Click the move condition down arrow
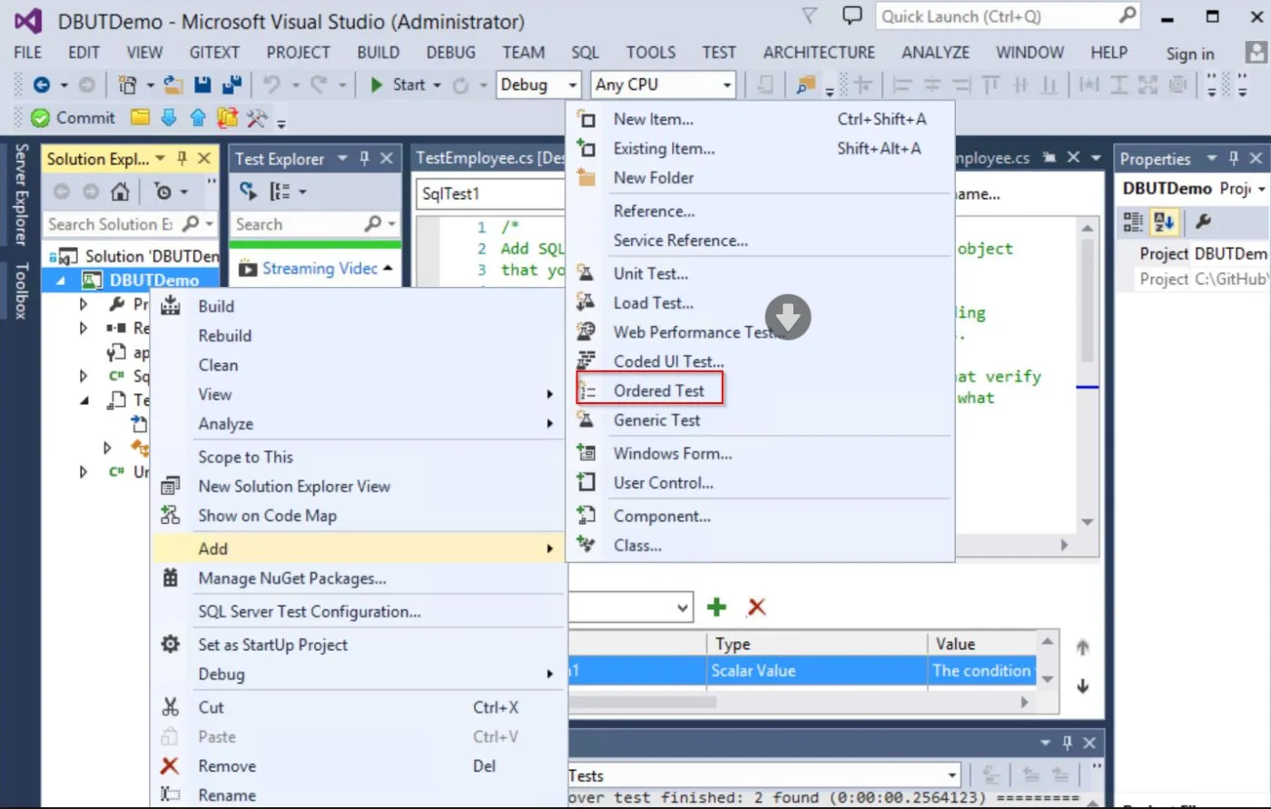Screen dimensions: 1271x809 1082,686
